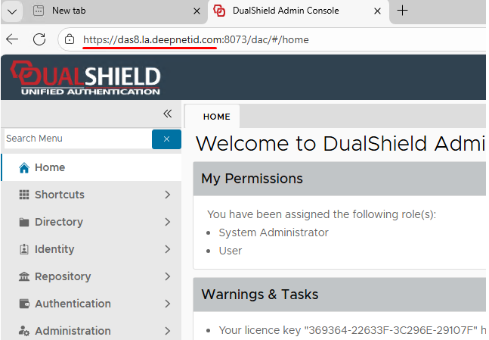Image resolution: width=489 pixels, height=340 pixels.
Task: Expand the Directory menu chevron
Action: tap(167, 222)
